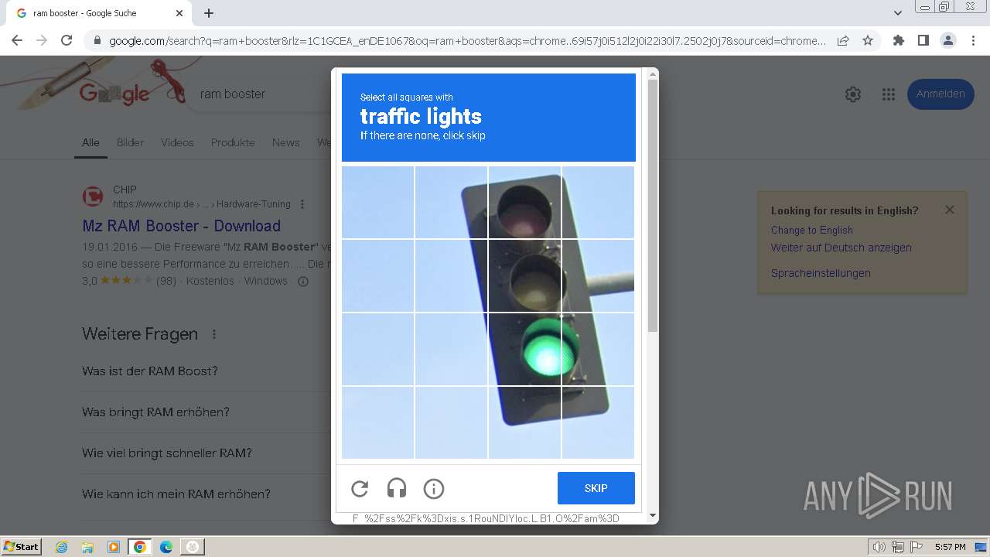Image resolution: width=990 pixels, height=557 pixels.
Task: Switch to Videos tab
Action: [x=177, y=142]
